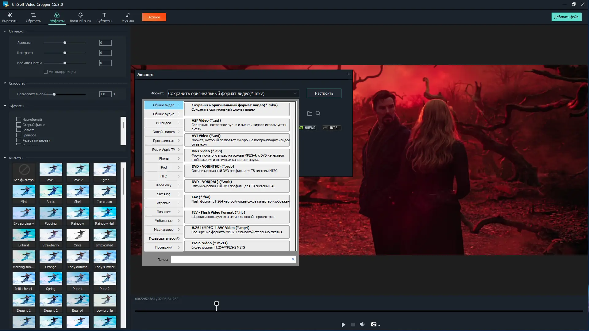Open the Обрезать (crop) tool
This screenshot has height=331, width=589.
click(33, 17)
